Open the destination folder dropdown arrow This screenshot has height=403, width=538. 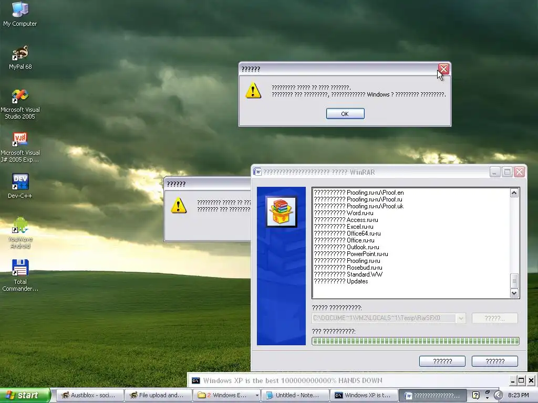point(461,318)
